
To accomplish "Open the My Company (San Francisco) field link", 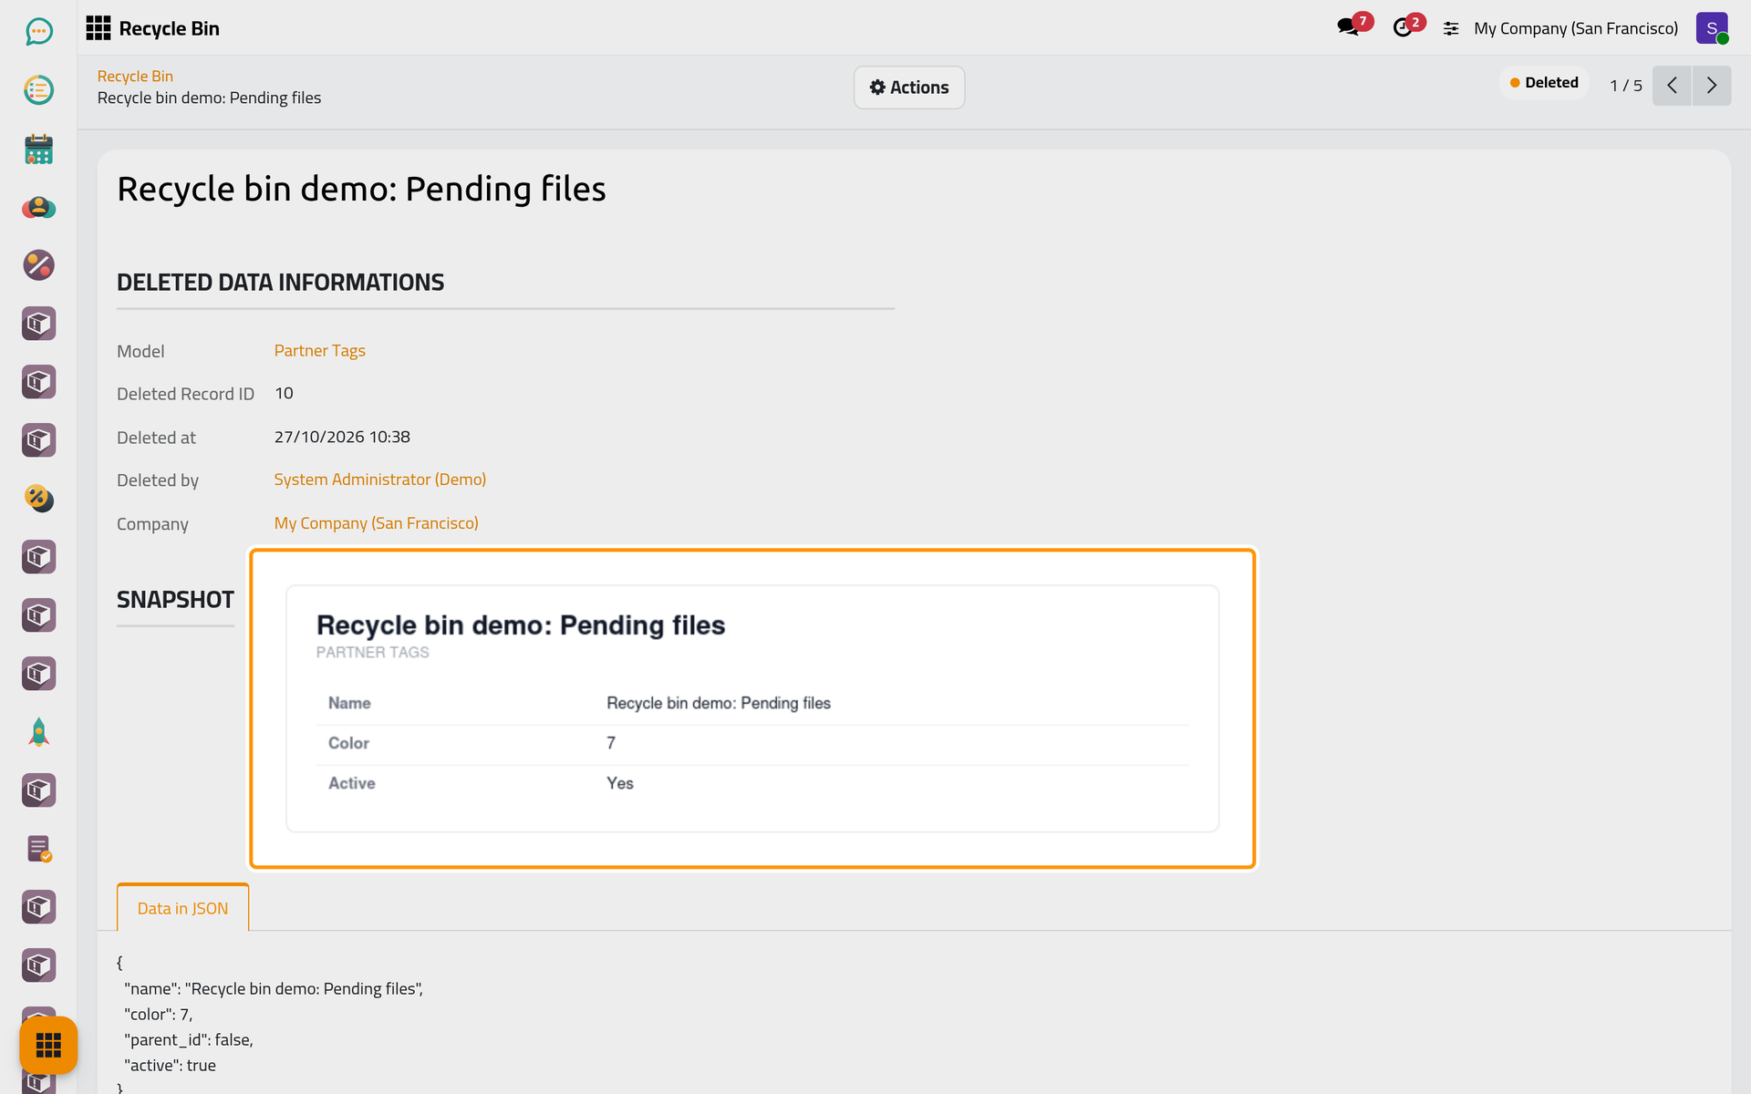I will 376,523.
